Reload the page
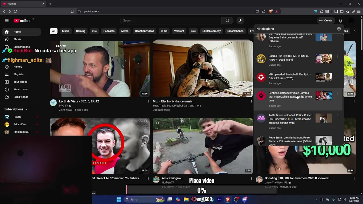Screen dimensions: 363x204 [15, 11]
